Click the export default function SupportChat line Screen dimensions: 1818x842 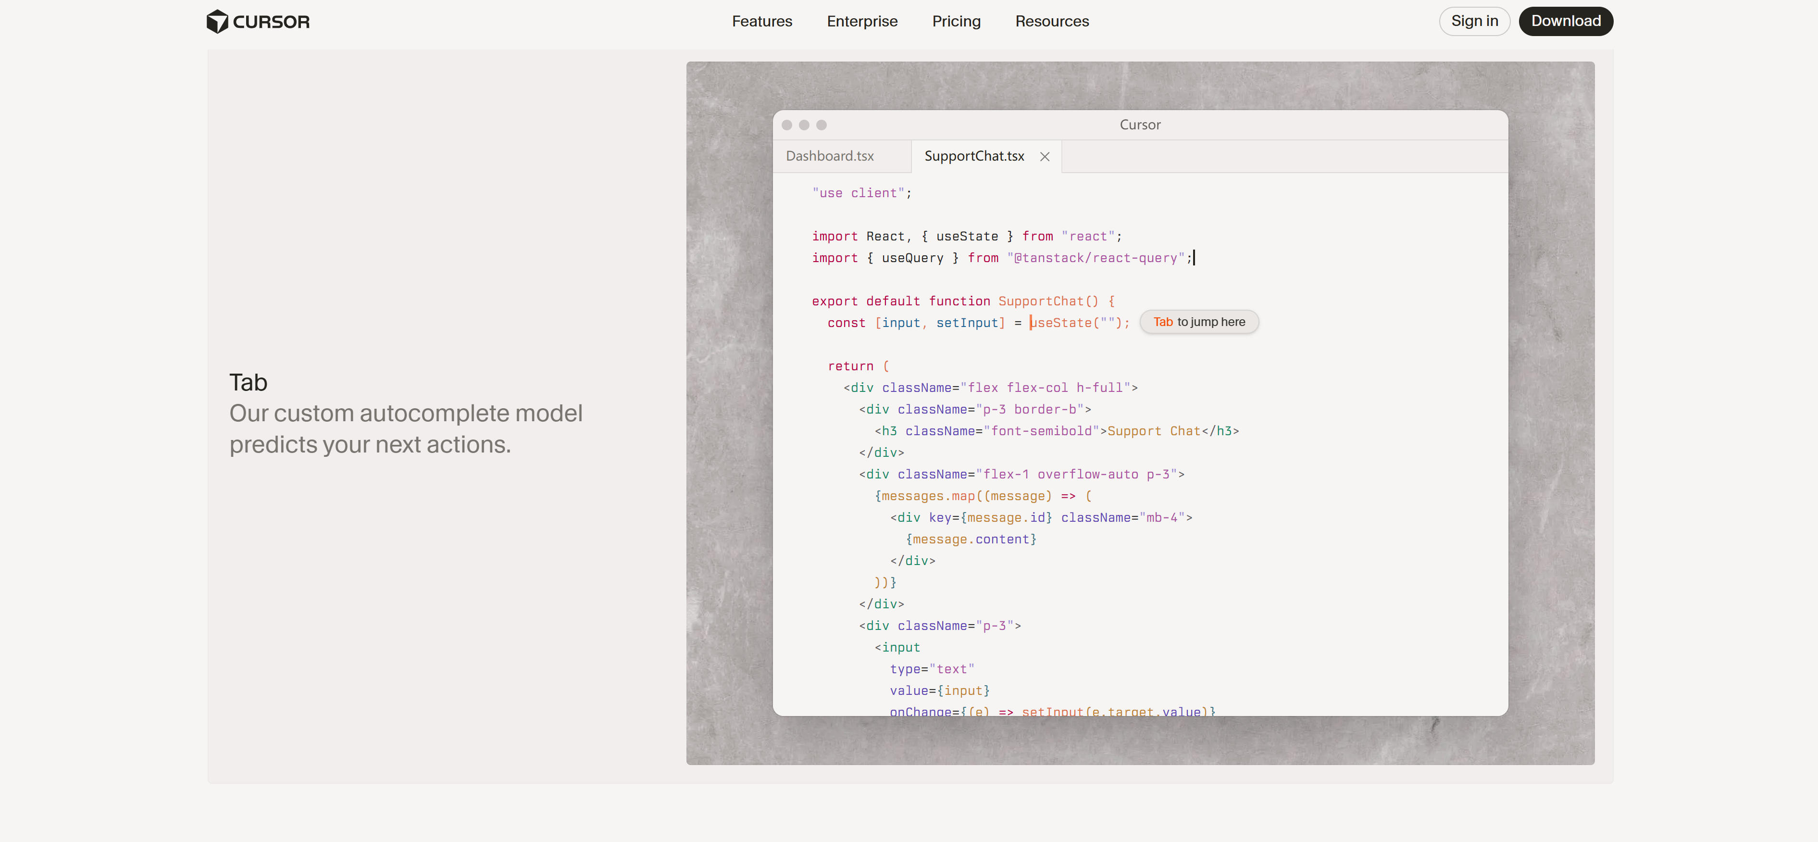tap(963, 302)
